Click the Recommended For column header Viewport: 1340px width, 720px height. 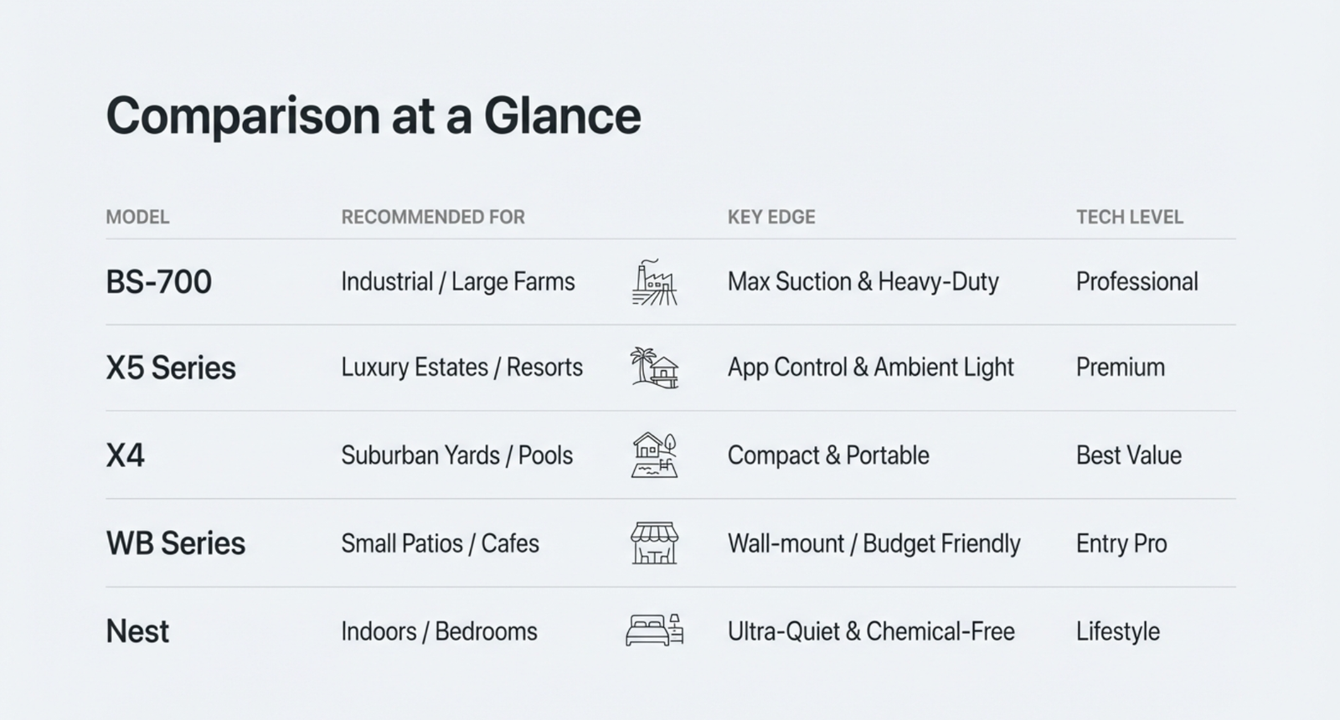[433, 218]
